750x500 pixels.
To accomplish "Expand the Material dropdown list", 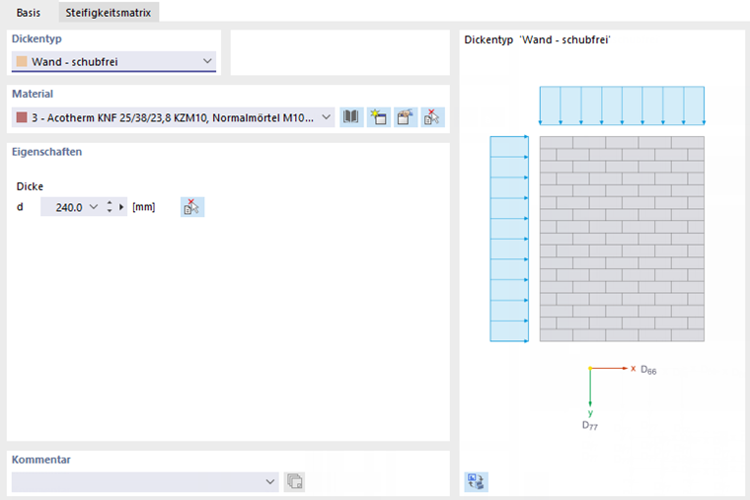I will (x=326, y=117).
